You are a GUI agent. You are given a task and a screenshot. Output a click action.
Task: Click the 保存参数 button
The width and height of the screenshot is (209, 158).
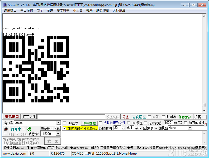coord(185,117)
